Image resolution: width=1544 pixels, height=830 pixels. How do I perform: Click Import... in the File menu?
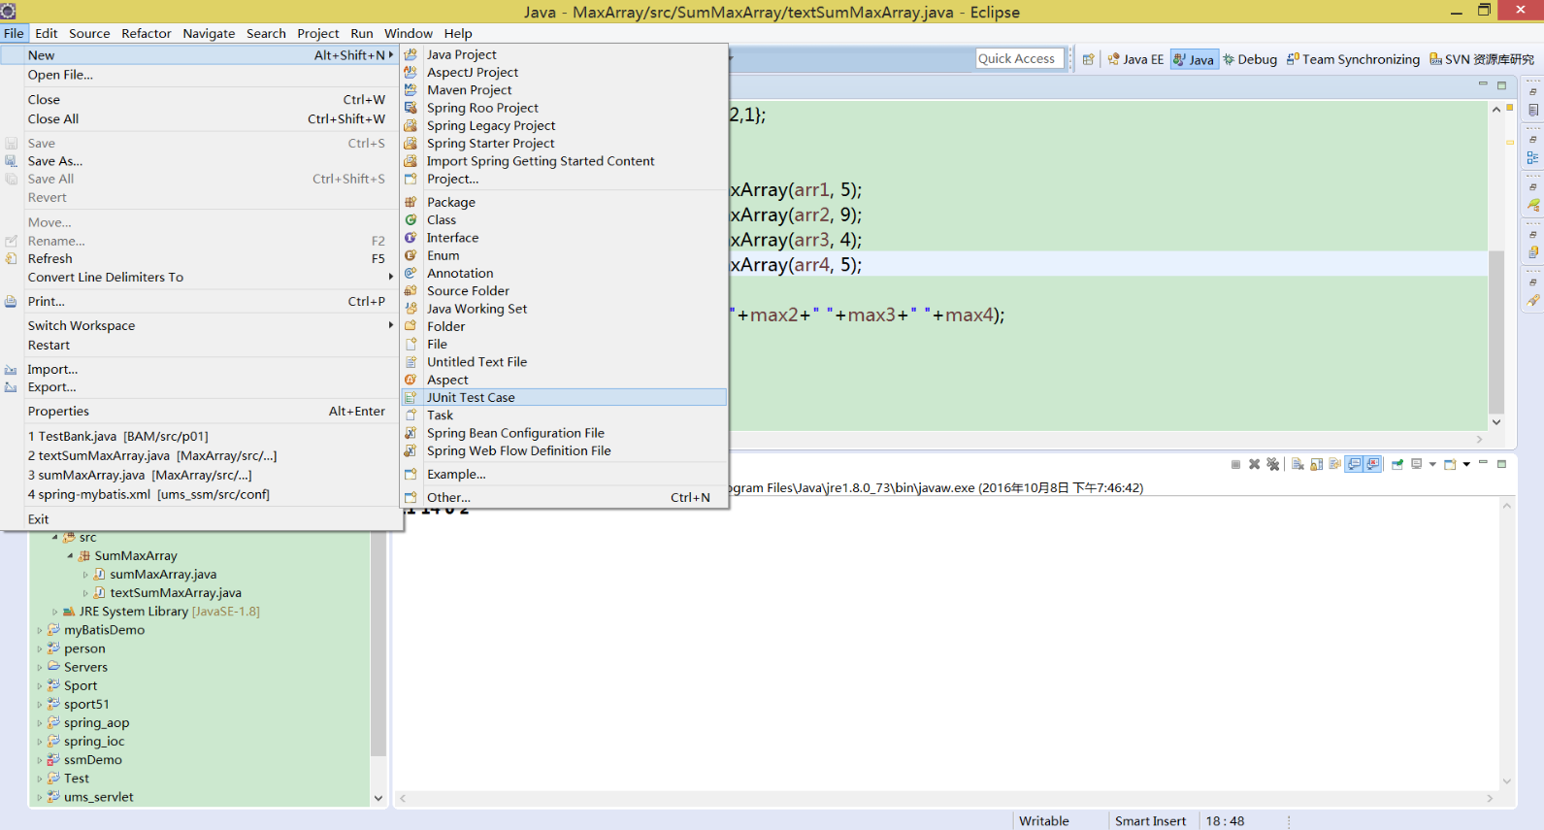click(202, 369)
